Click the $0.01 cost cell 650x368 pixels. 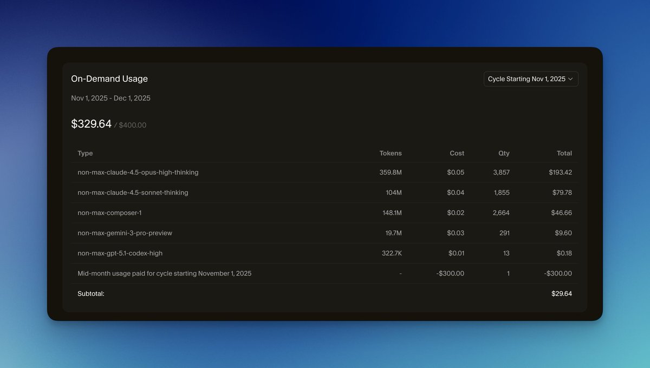(x=456, y=253)
